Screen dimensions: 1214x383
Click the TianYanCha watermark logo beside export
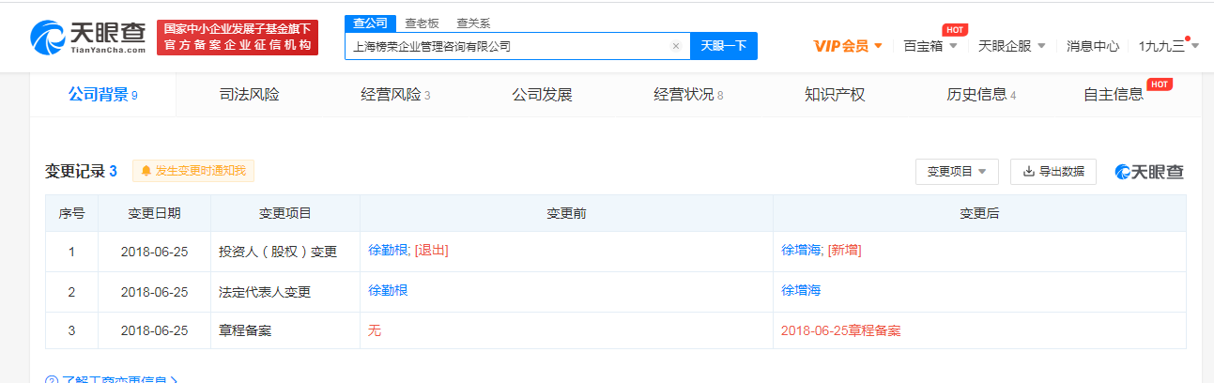pos(1149,172)
